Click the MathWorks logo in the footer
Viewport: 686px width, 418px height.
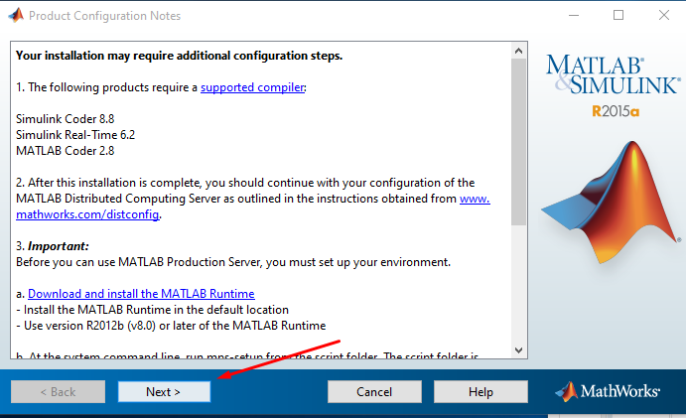pos(608,391)
